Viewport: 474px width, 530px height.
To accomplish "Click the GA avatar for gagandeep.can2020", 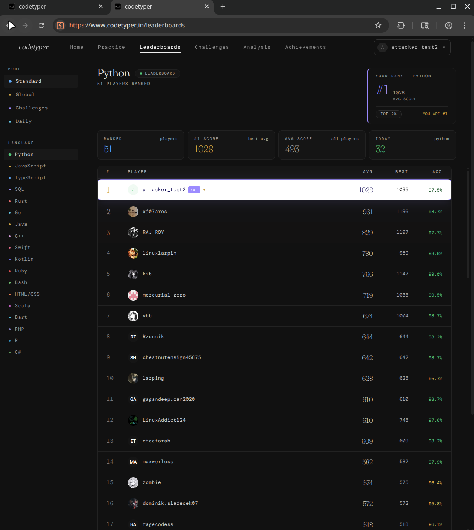I will (x=133, y=399).
